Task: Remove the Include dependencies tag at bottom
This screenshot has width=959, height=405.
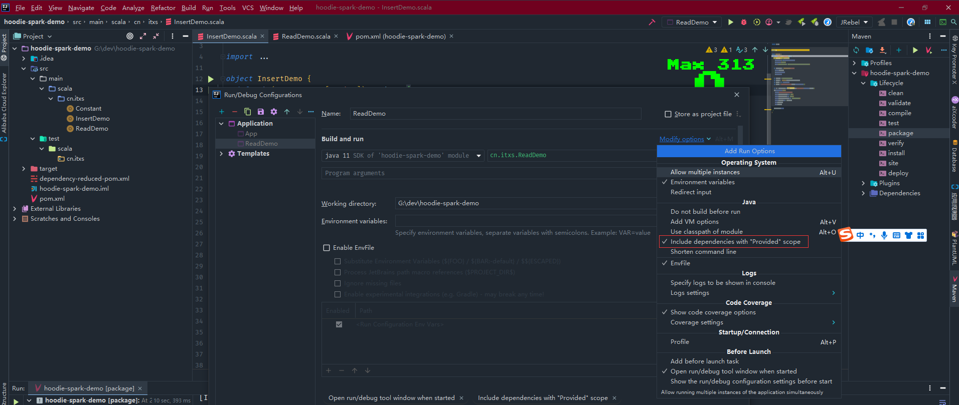Action: (x=614, y=398)
